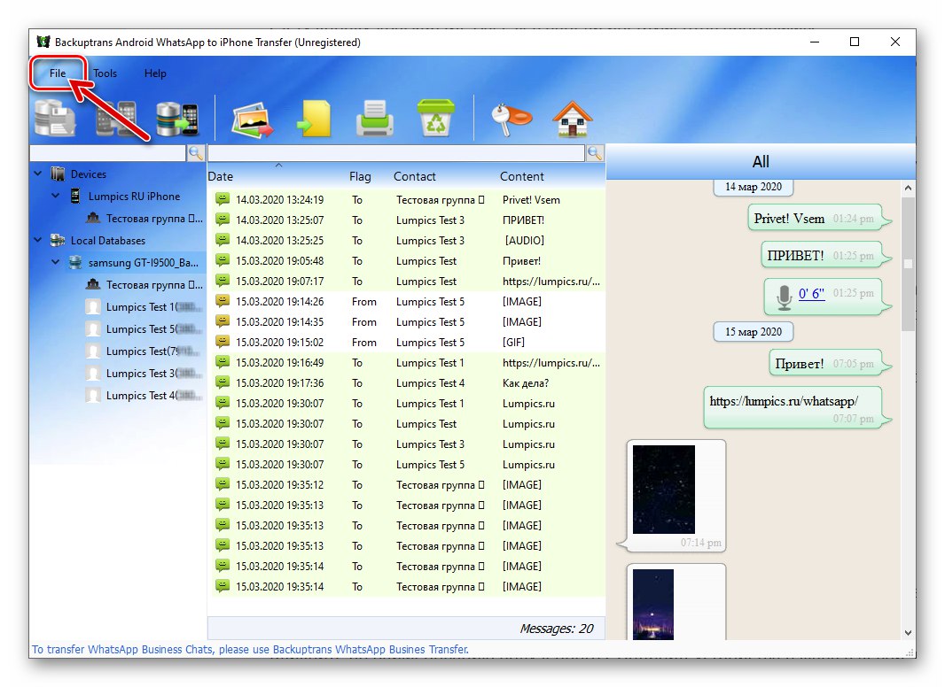Sort by the Content column header

point(522,176)
